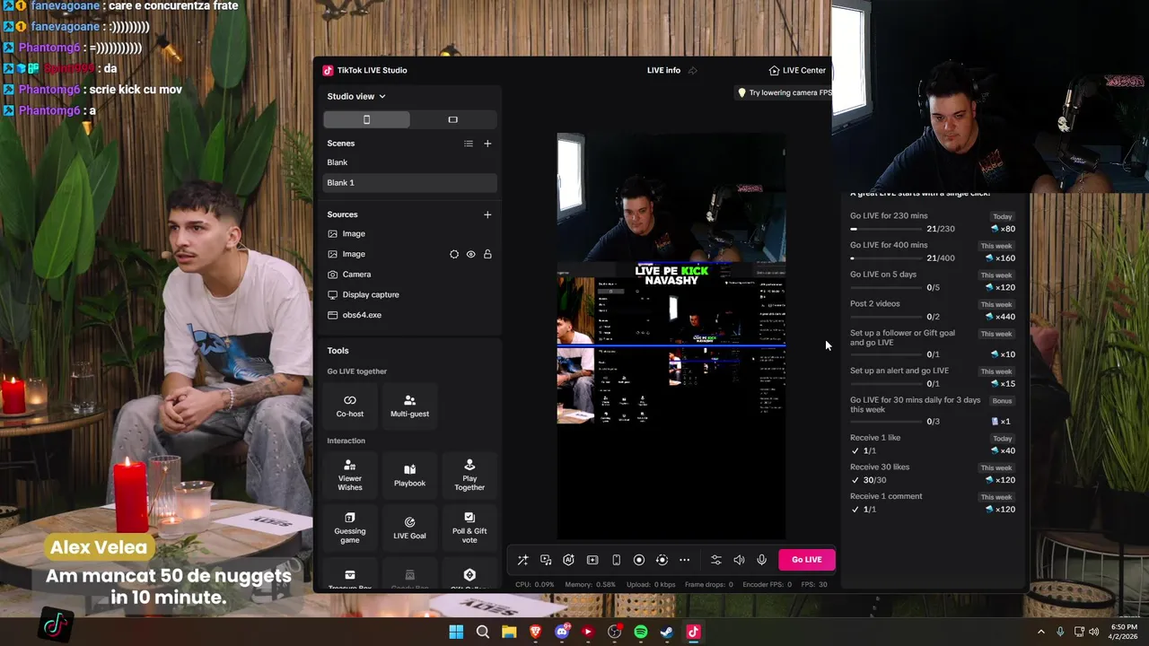Open Windows Search from taskbar
The width and height of the screenshot is (1149, 646).
coord(483,632)
